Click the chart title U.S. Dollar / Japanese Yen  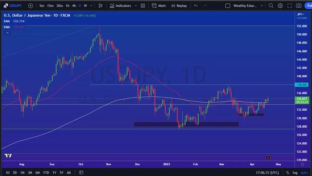point(27,15)
